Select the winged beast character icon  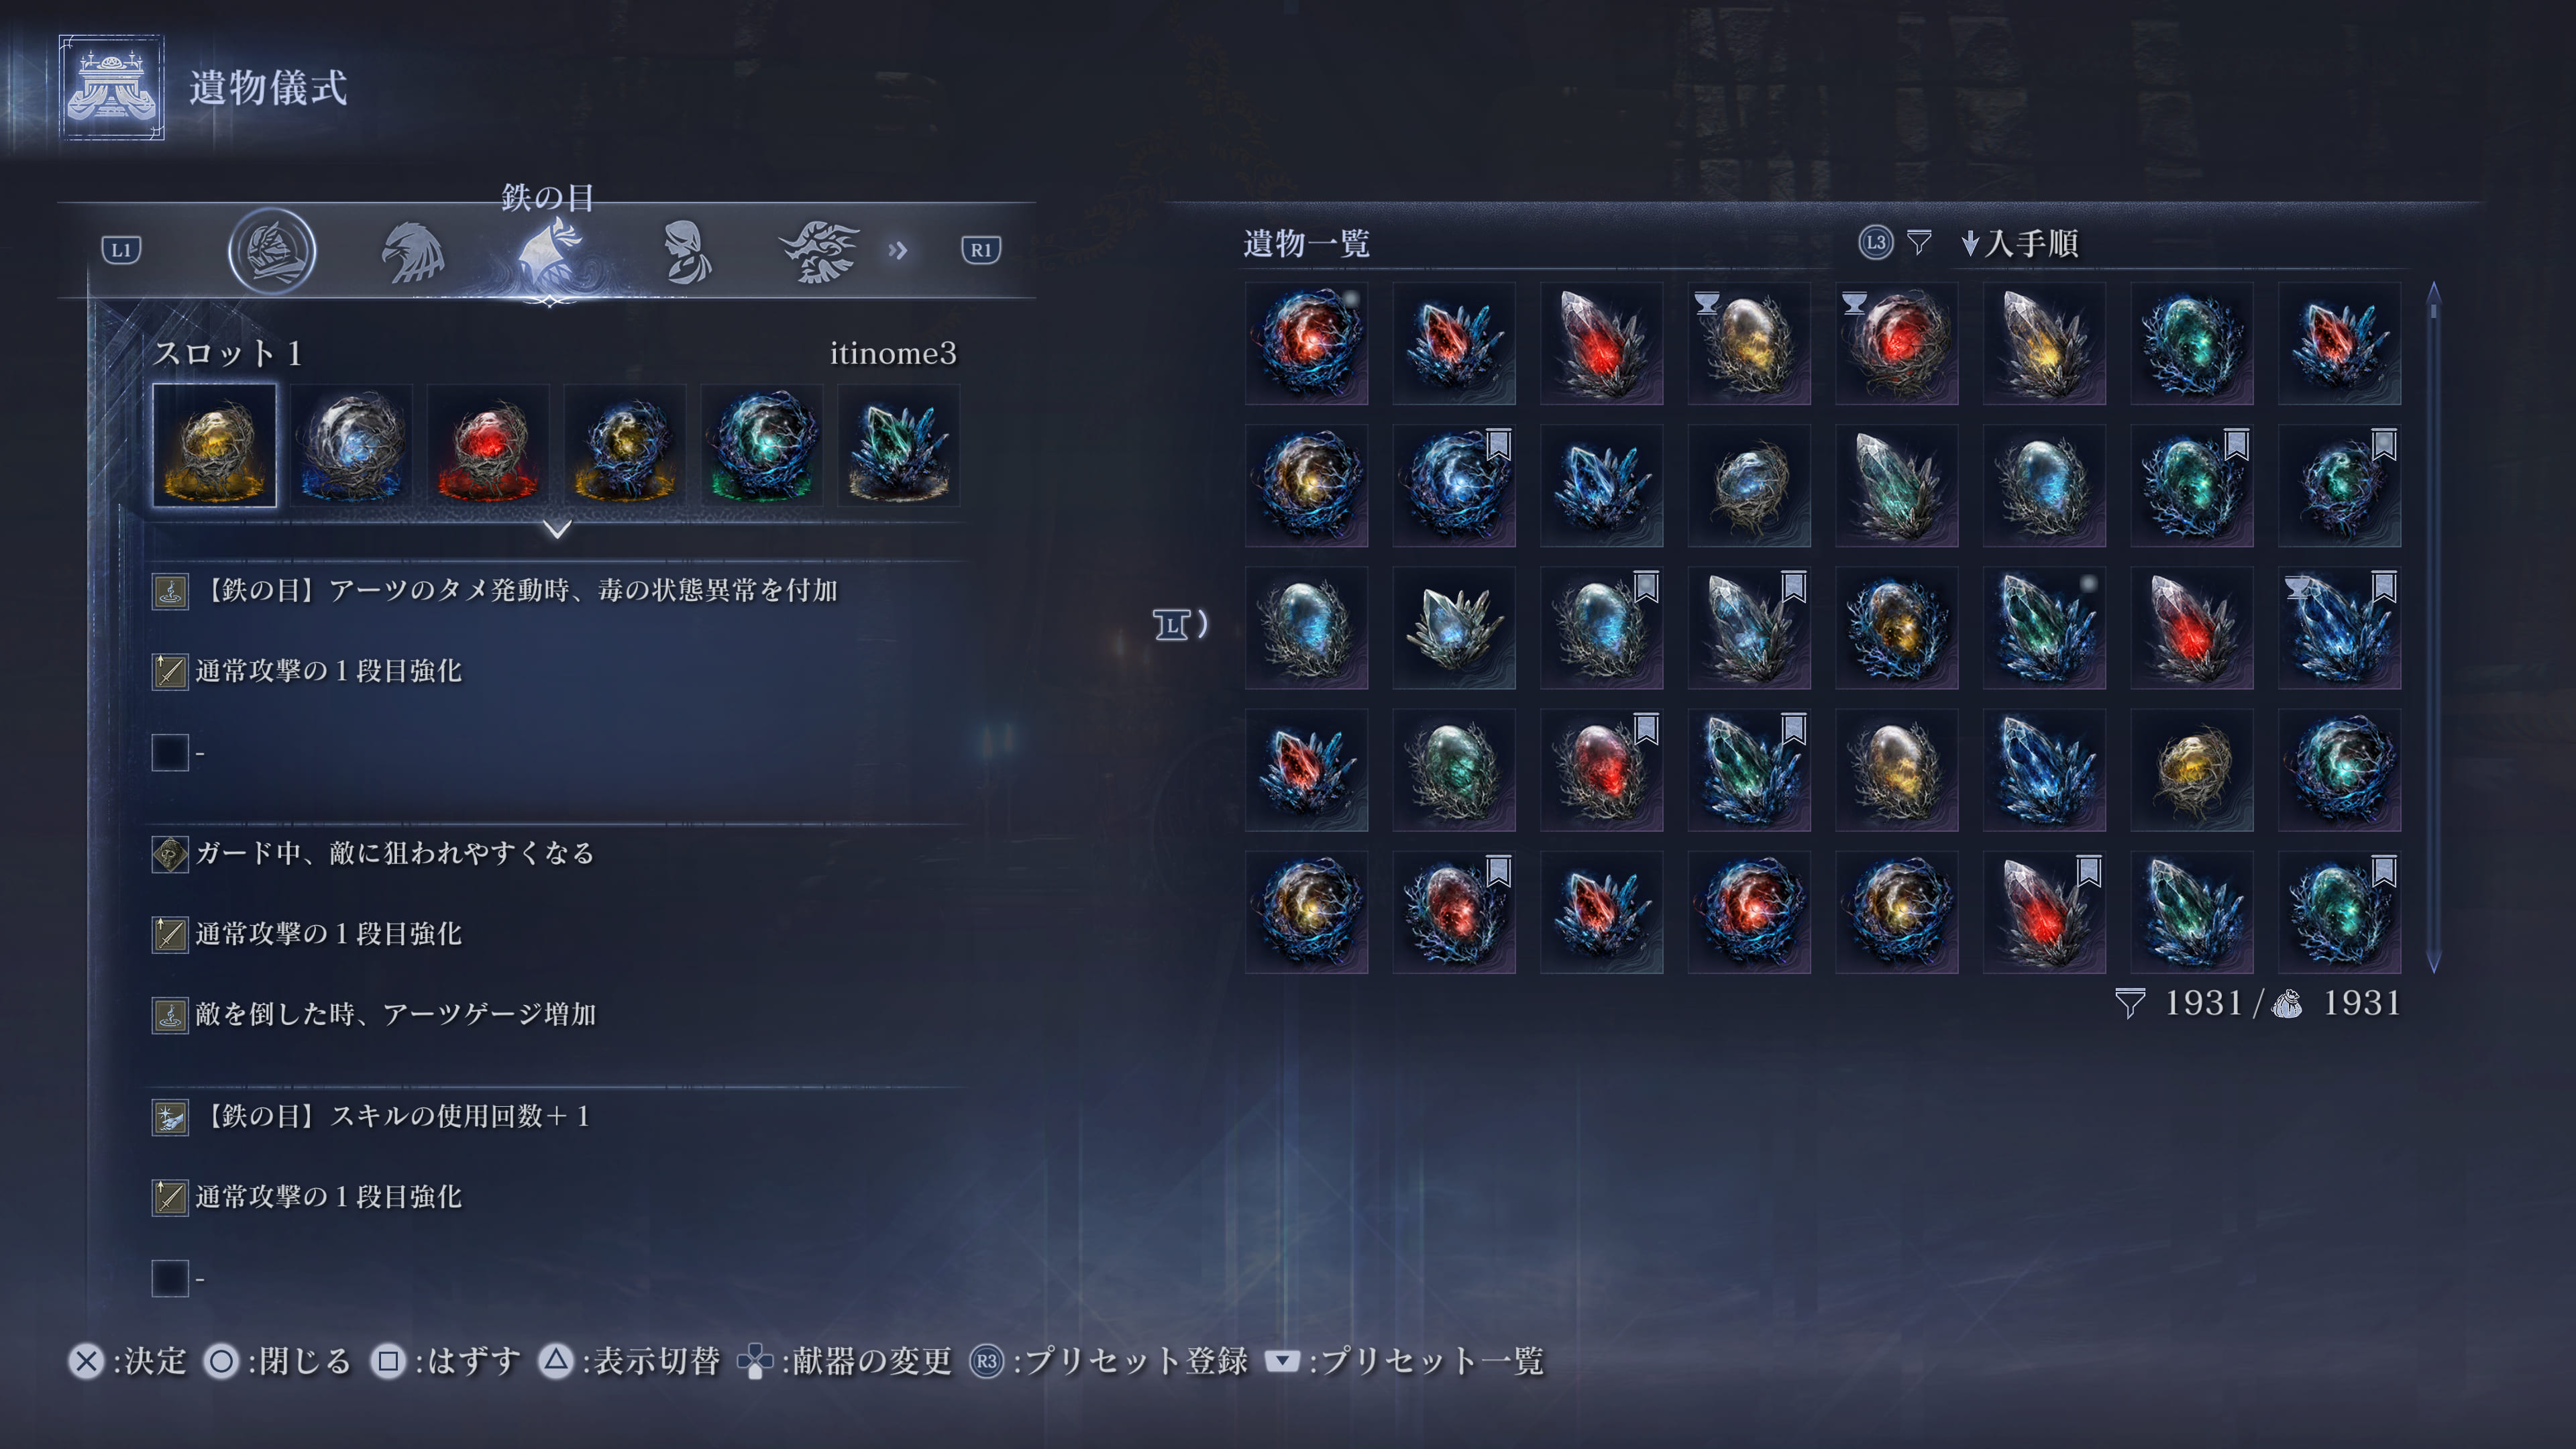(820, 252)
